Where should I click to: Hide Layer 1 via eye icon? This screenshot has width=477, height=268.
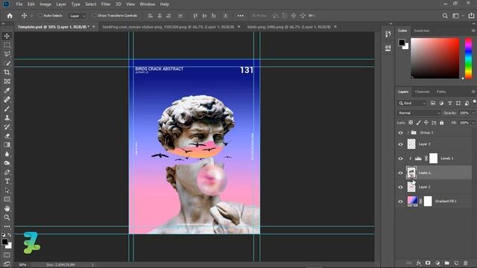[400, 173]
